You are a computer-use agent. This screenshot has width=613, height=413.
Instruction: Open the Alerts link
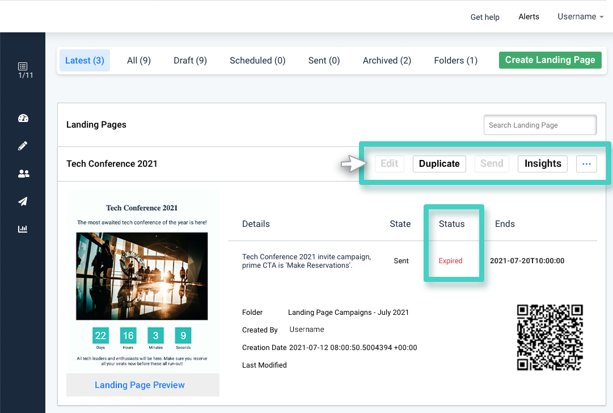tap(529, 16)
